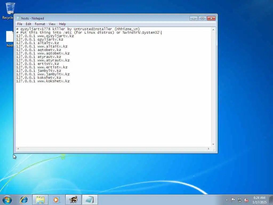Show hidden system tray icons

[x=227, y=200]
